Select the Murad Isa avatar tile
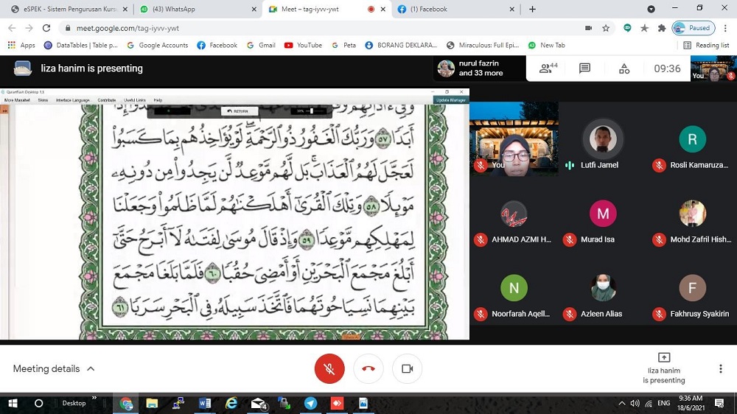 (603, 214)
